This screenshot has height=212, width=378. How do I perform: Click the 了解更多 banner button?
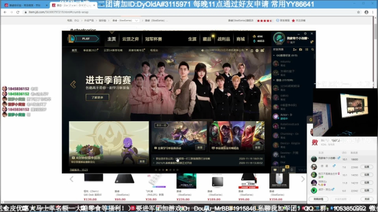click(x=98, y=97)
